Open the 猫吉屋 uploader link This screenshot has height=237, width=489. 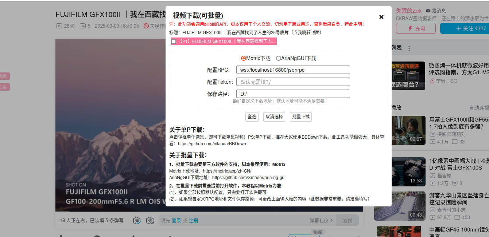441,175
